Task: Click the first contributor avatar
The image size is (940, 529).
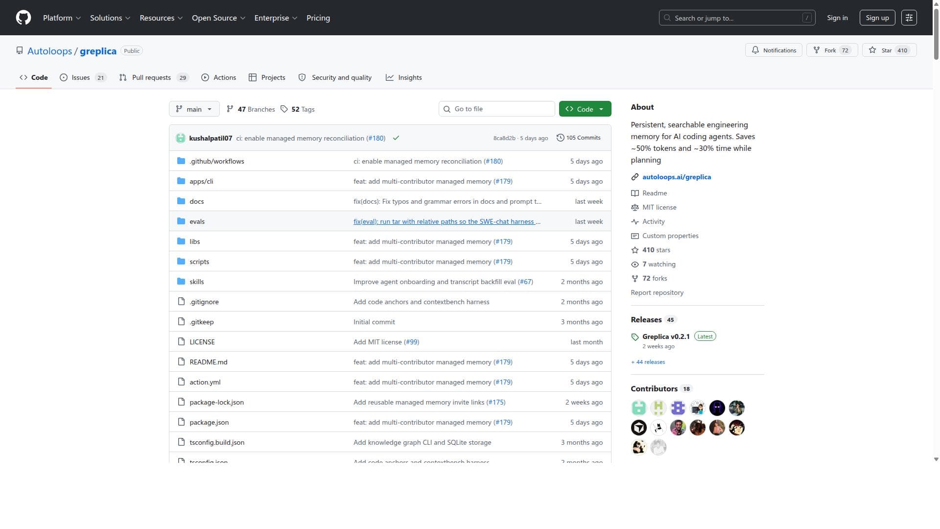Action: click(x=639, y=408)
